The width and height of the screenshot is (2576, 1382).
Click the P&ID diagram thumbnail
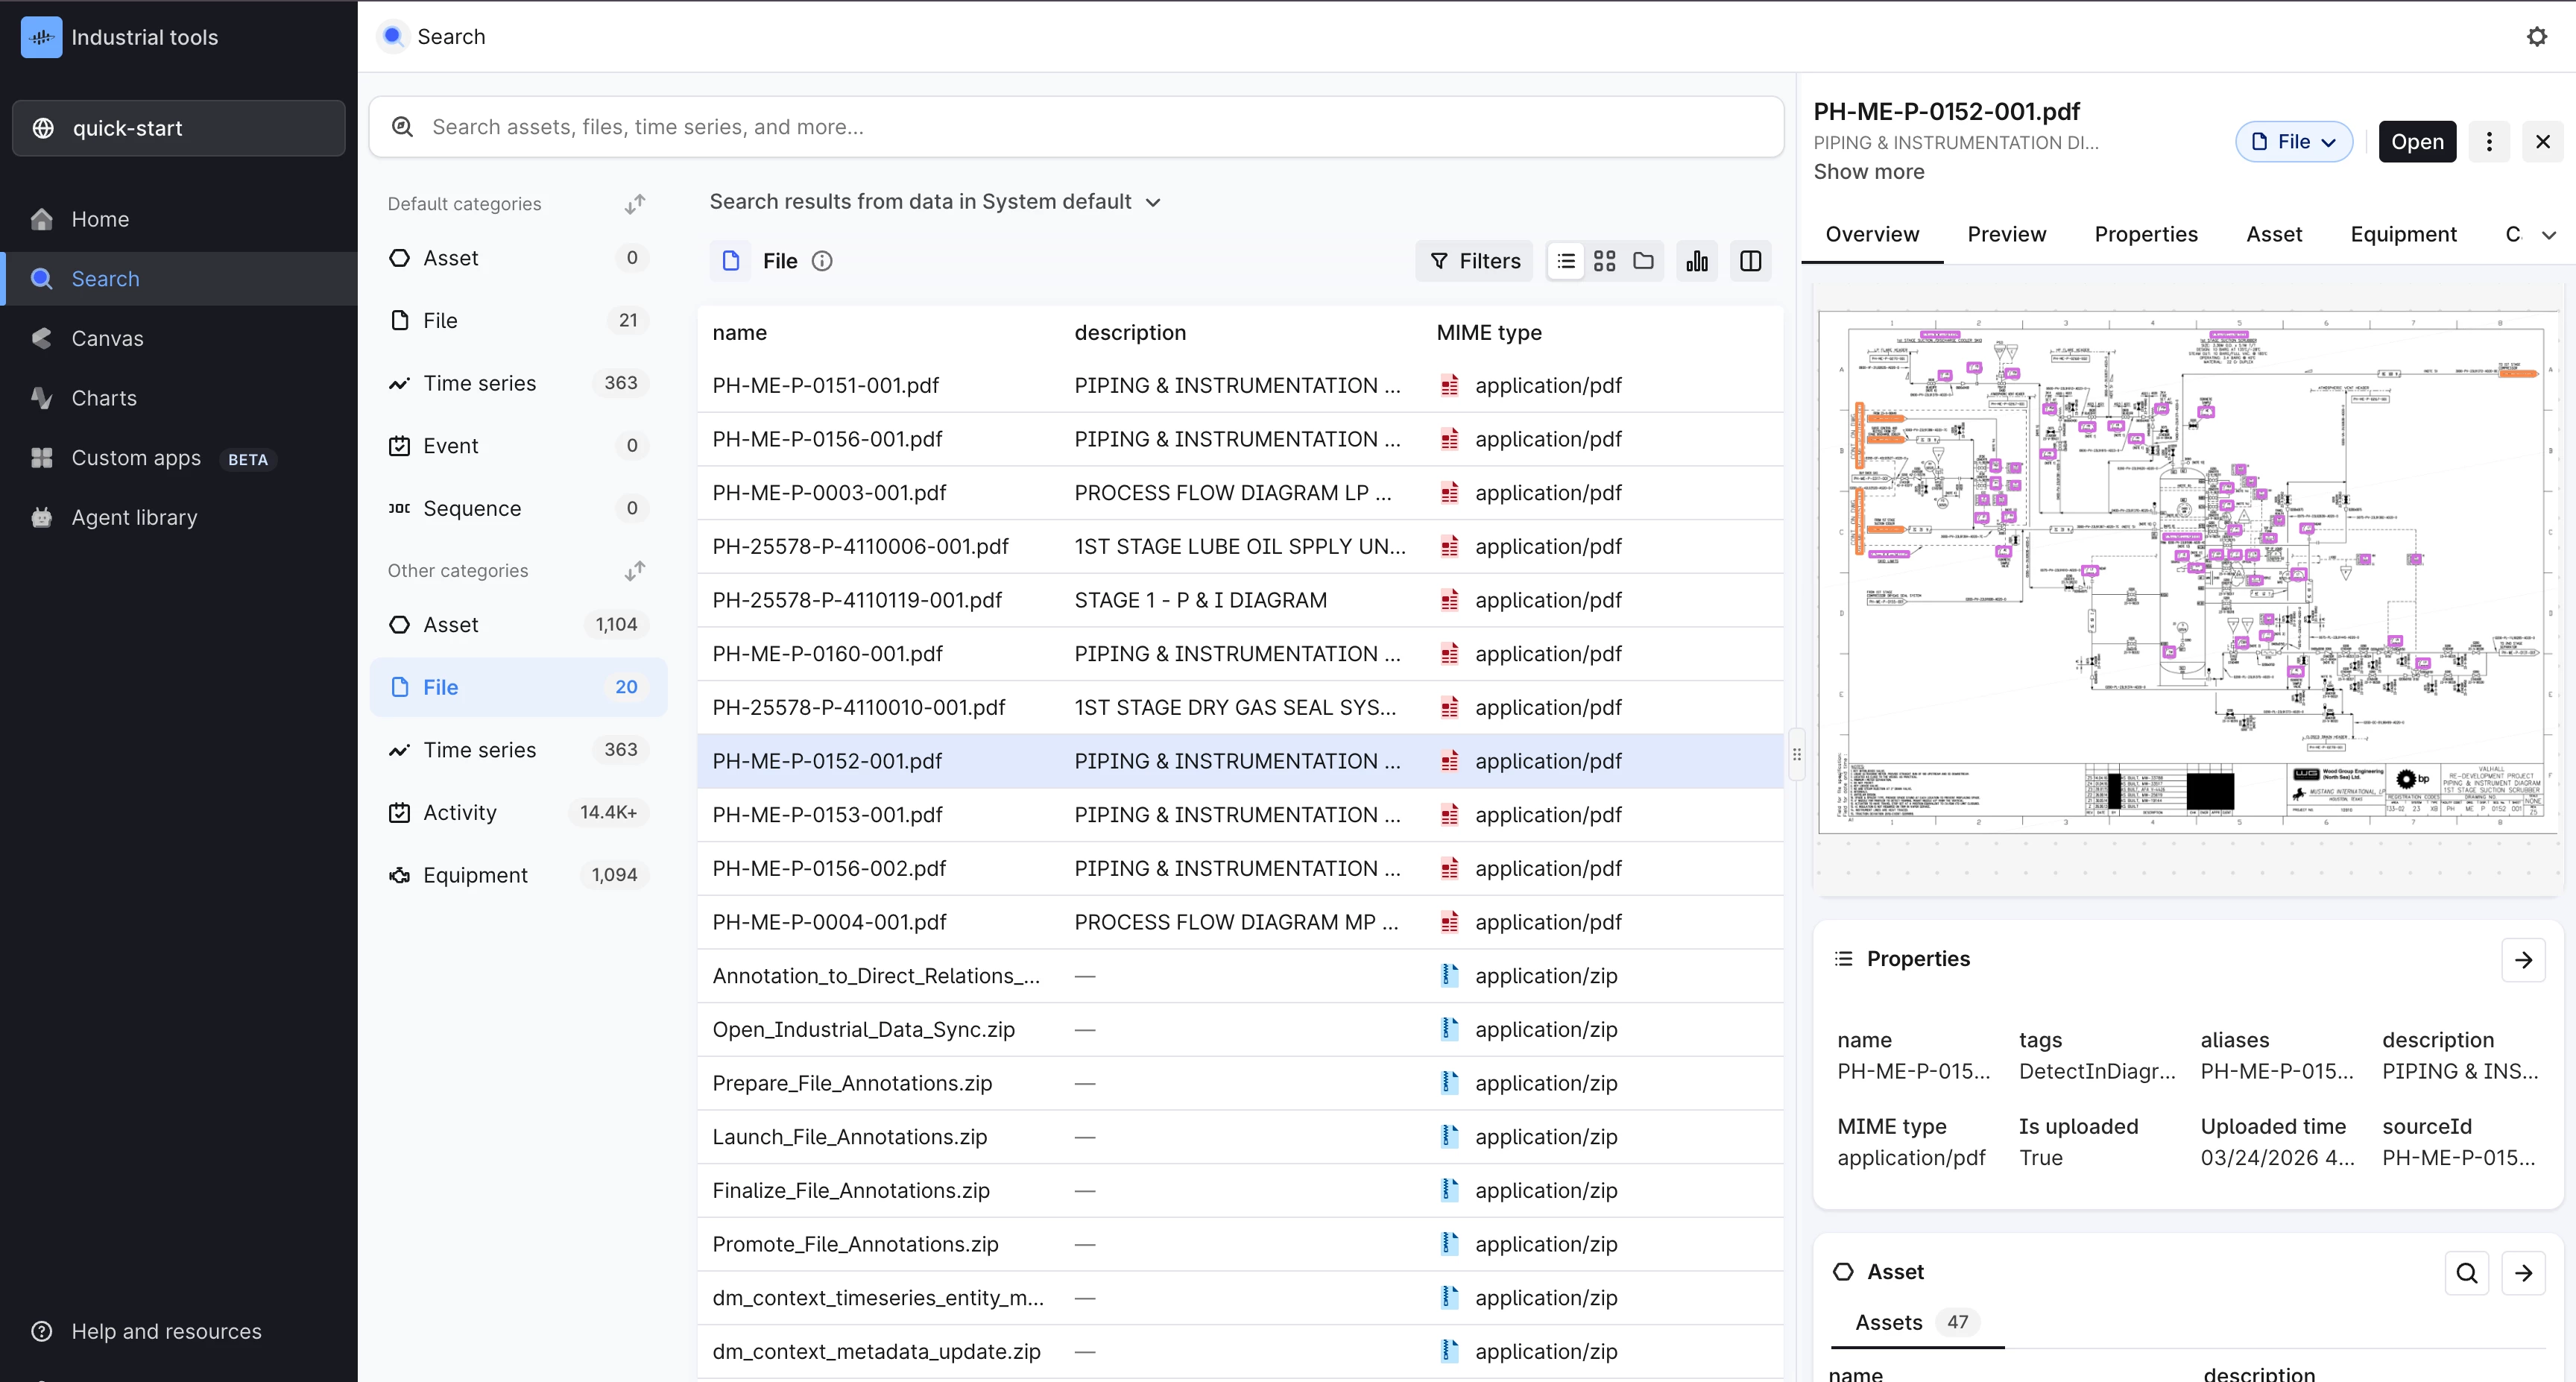pyautogui.click(x=2187, y=572)
